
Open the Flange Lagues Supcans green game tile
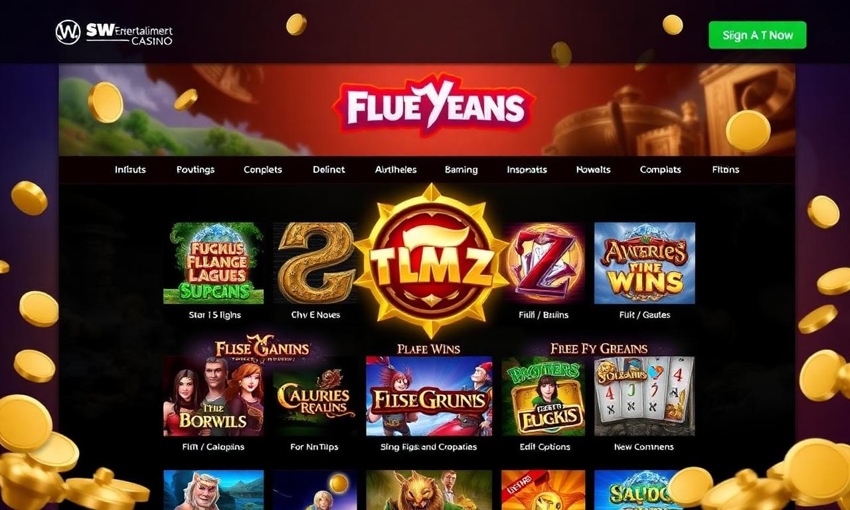(x=213, y=263)
